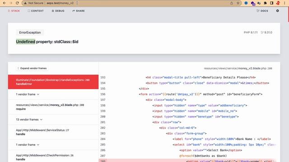Open the blue circular extension icon
This screenshot has width=289, height=162.
click(x=246, y=3)
